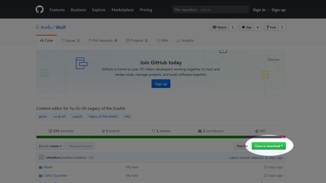The height and width of the screenshot is (183, 326).
Task: Click the folder icon beside Abaki
Action: (40, 167)
